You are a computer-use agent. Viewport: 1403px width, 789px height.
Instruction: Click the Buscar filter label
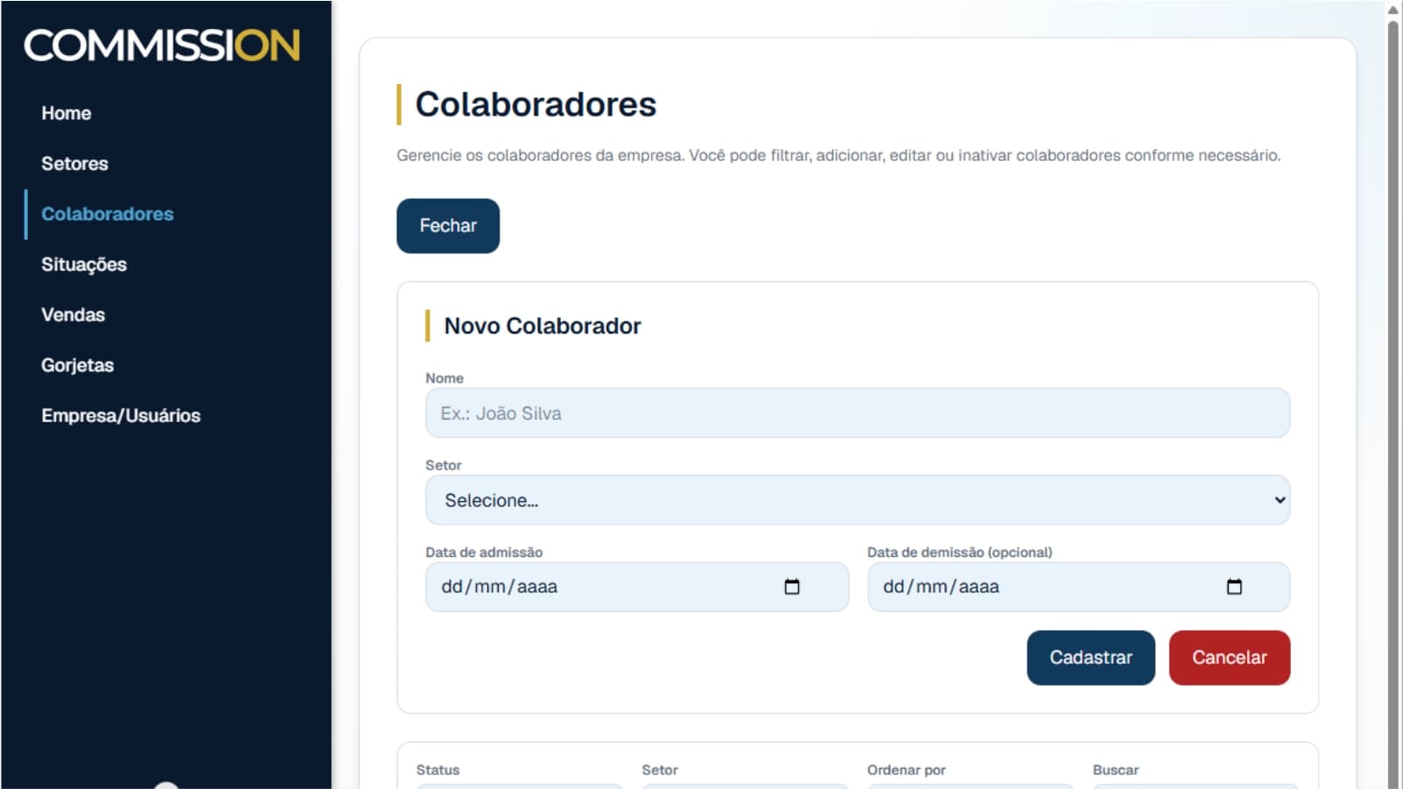[x=1116, y=770]
